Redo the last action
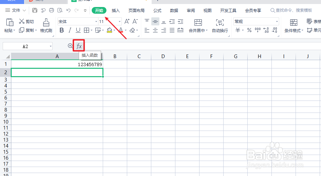The image size is (321, 176). [x=77, y=10]
